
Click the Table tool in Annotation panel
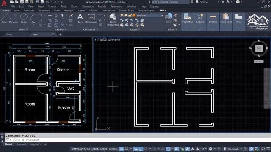coord(100,25)
